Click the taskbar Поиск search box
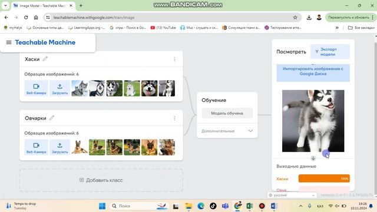 point(139,206)
